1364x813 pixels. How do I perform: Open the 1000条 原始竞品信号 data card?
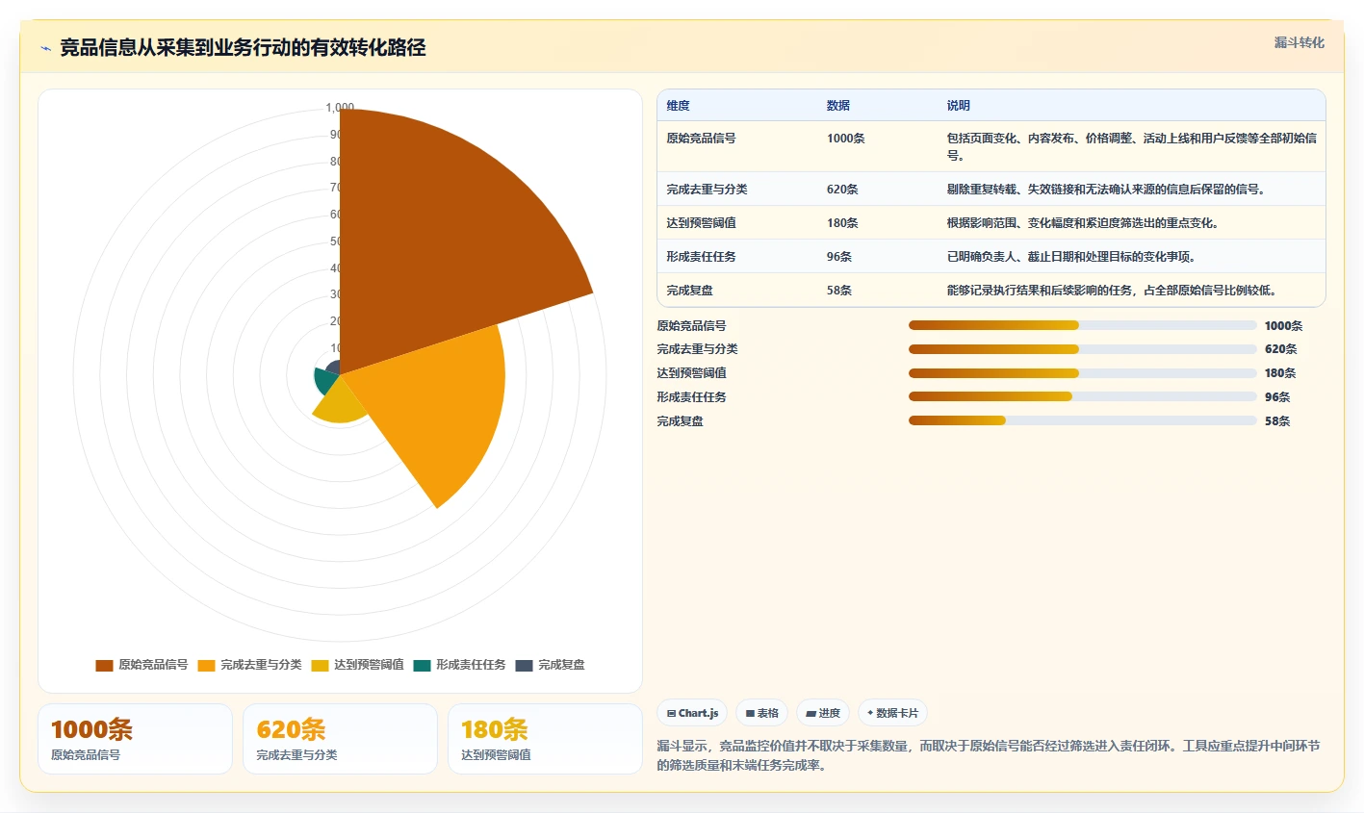pyautogui.click(x=135, y=739)
